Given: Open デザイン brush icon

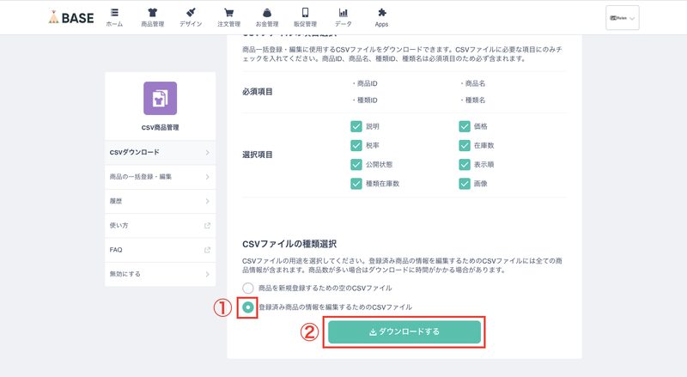Looking at the screenshot, I should (x=191, y=12).
